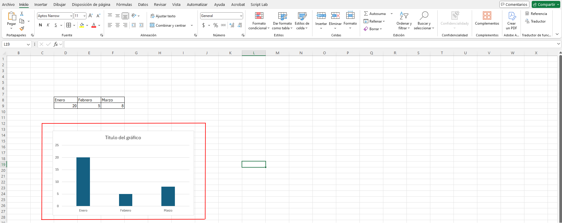Click the Formato condicional icon
Viewport: 562px width, 223px height.
coord(259,16)
